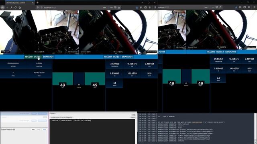Open library icon in left browser
The image size is (257, 144).
click(141, 8)
